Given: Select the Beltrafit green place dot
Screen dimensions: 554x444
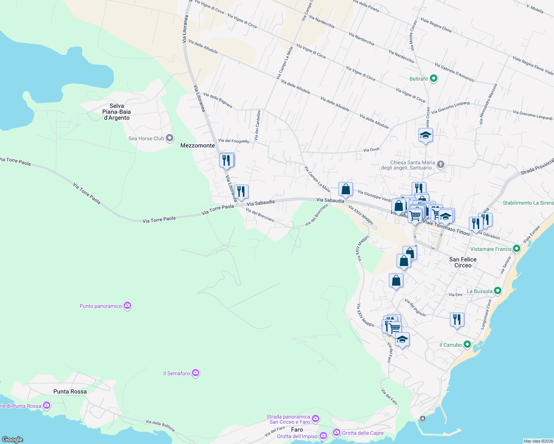Looking at the screenshot, I should 433,78.
